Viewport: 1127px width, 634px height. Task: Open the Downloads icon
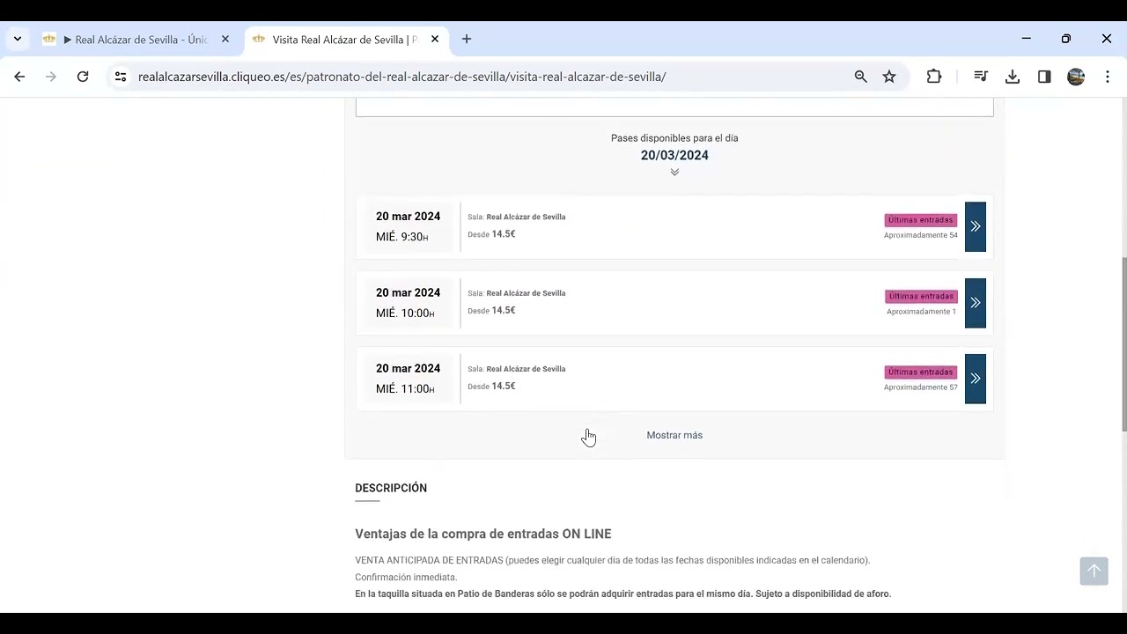[x=1013, y=77]
